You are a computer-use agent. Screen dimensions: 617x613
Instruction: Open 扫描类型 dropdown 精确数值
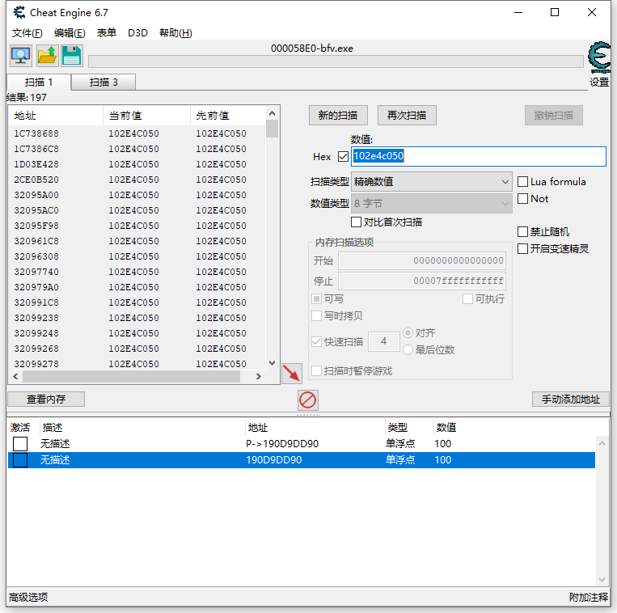[431, 182]
